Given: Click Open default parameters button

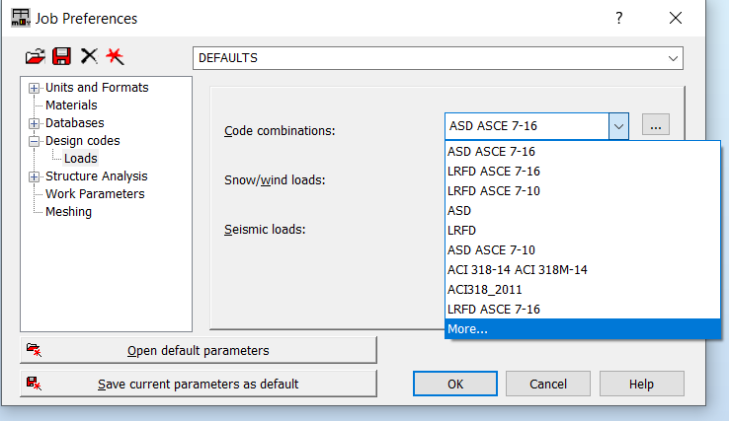Looking at the screenshot, I should pos(198,350).
